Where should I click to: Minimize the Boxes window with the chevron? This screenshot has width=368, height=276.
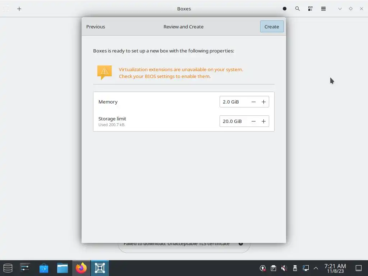click(340, 9)
